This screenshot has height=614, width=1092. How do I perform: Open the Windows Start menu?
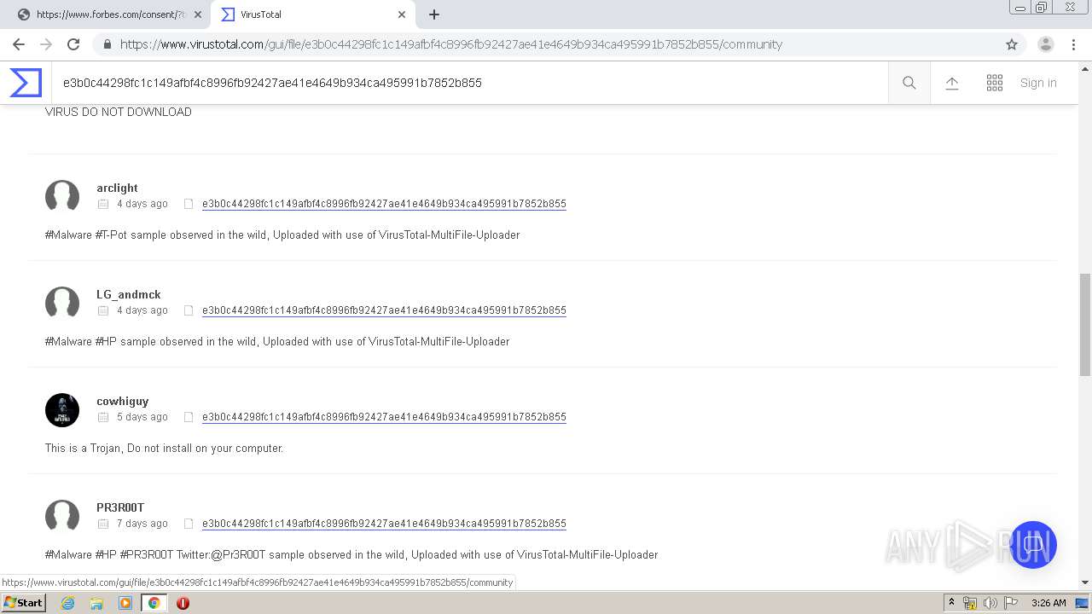tap(24, 602)
